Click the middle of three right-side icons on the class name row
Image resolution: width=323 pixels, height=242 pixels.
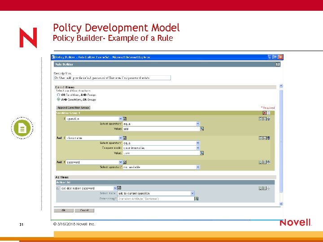[265, 138]
